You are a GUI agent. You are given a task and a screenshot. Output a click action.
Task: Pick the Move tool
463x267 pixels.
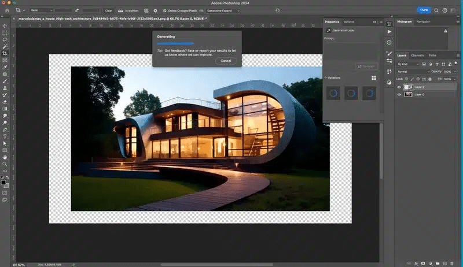[5, 25]
